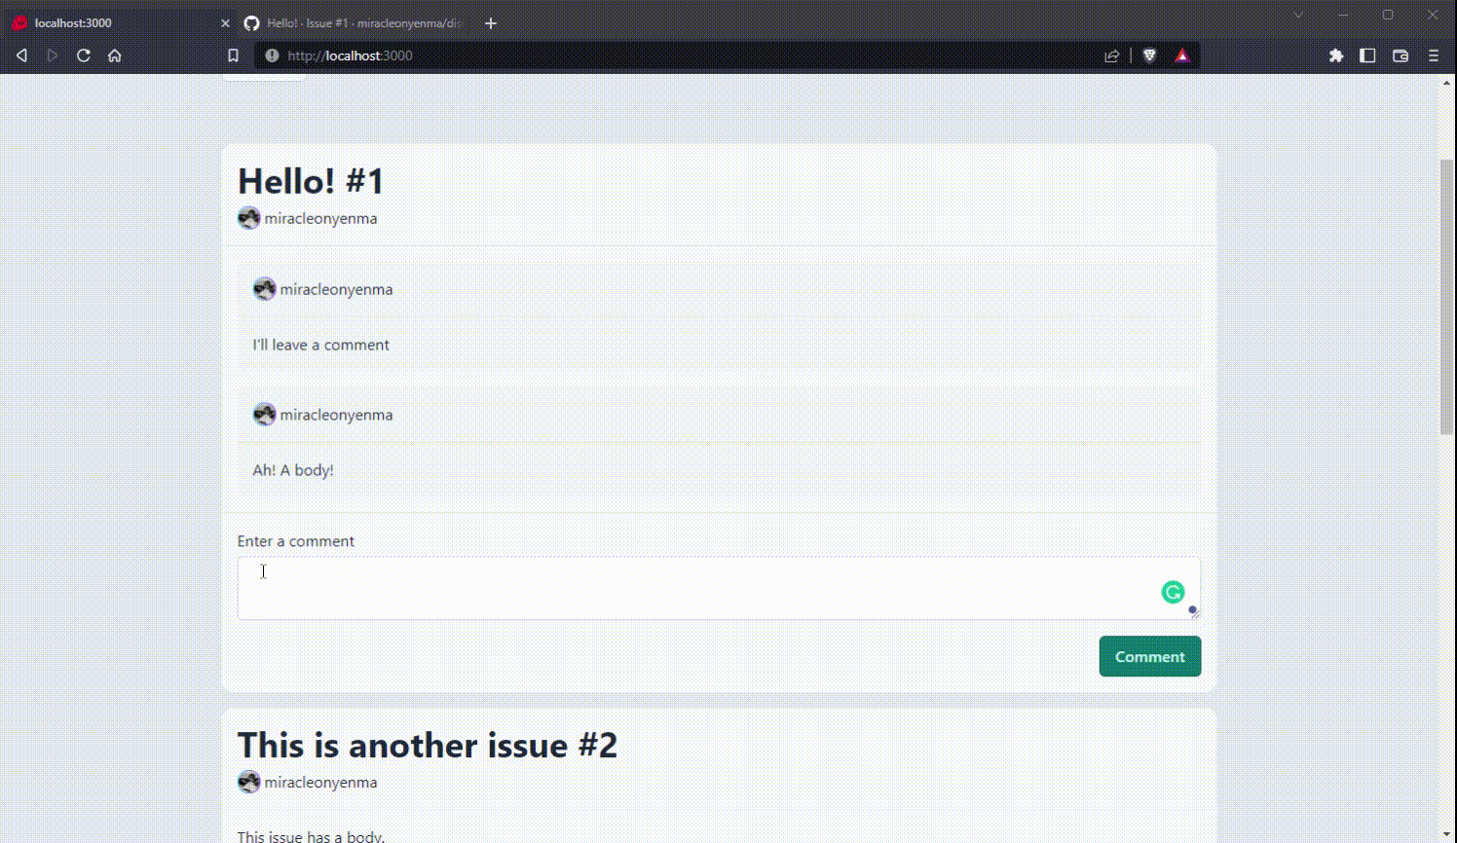
Task: Click the scrollbar down arrow
Action: [1447, 835]
